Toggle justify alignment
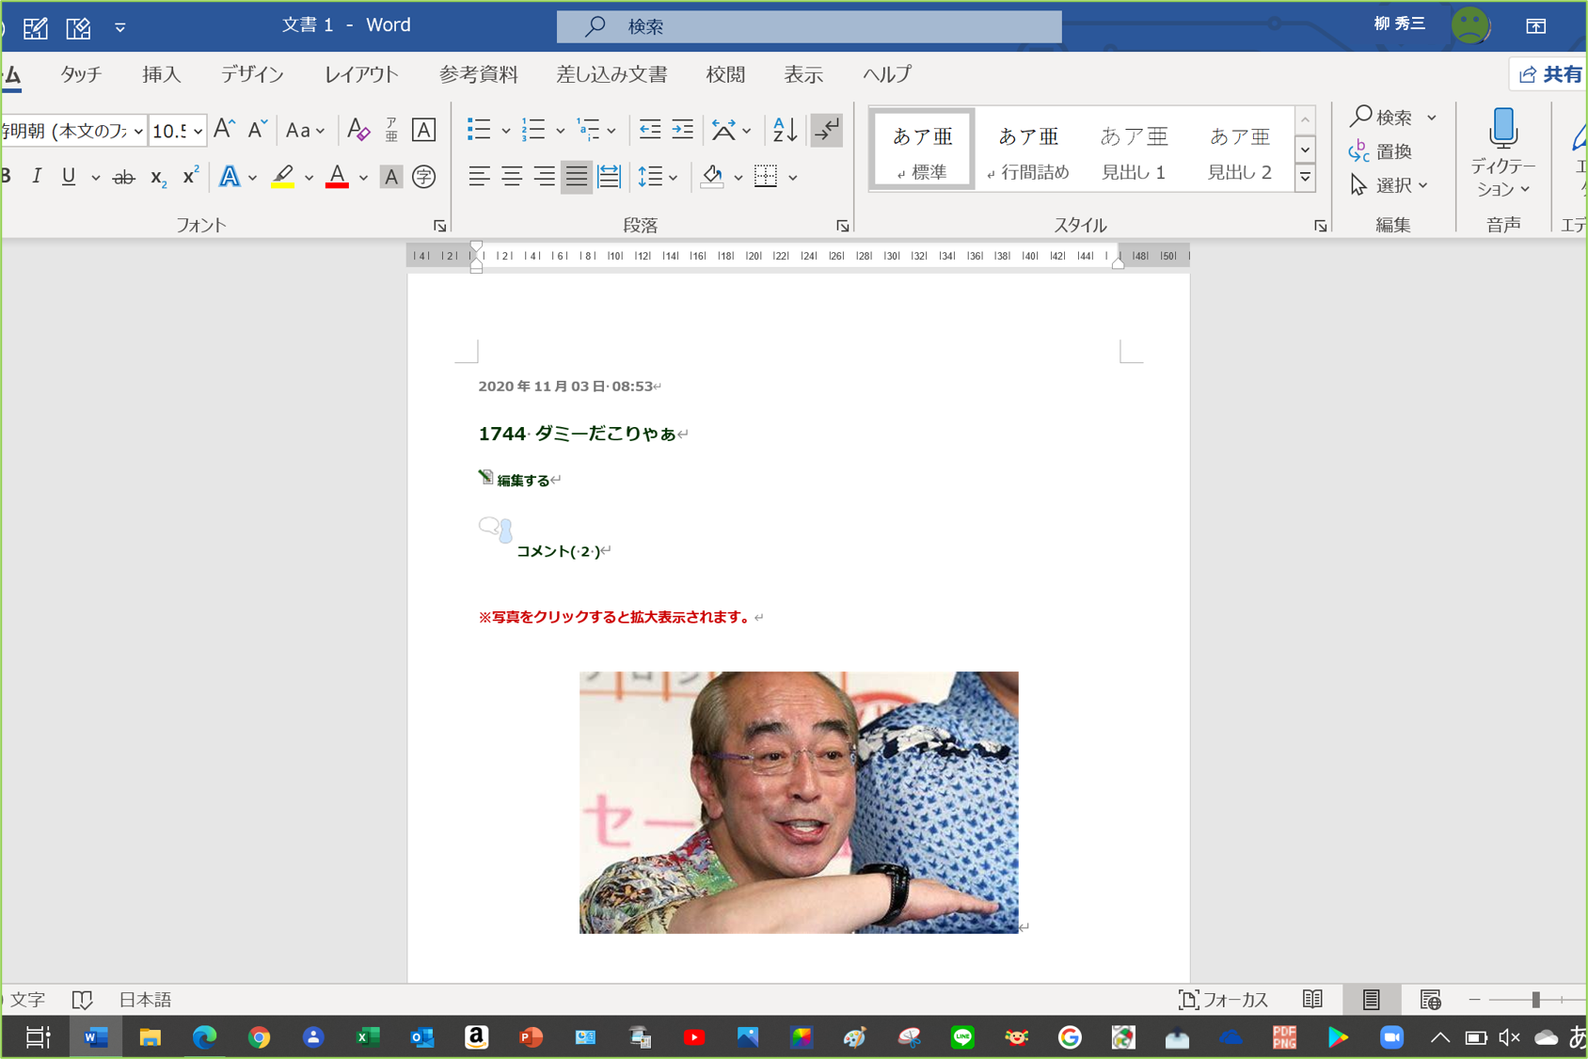1588x1059 pixels. [576, 176]
